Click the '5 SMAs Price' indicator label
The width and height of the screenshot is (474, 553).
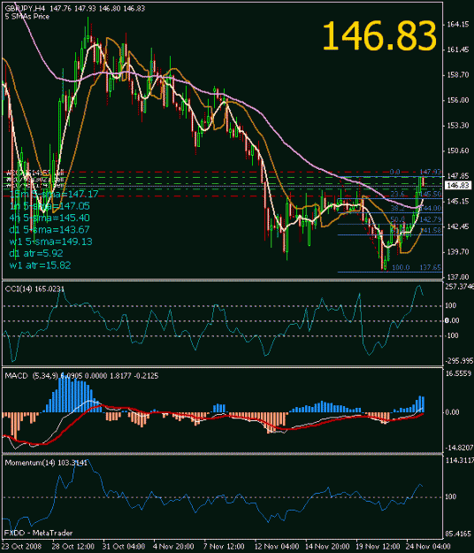27,17
